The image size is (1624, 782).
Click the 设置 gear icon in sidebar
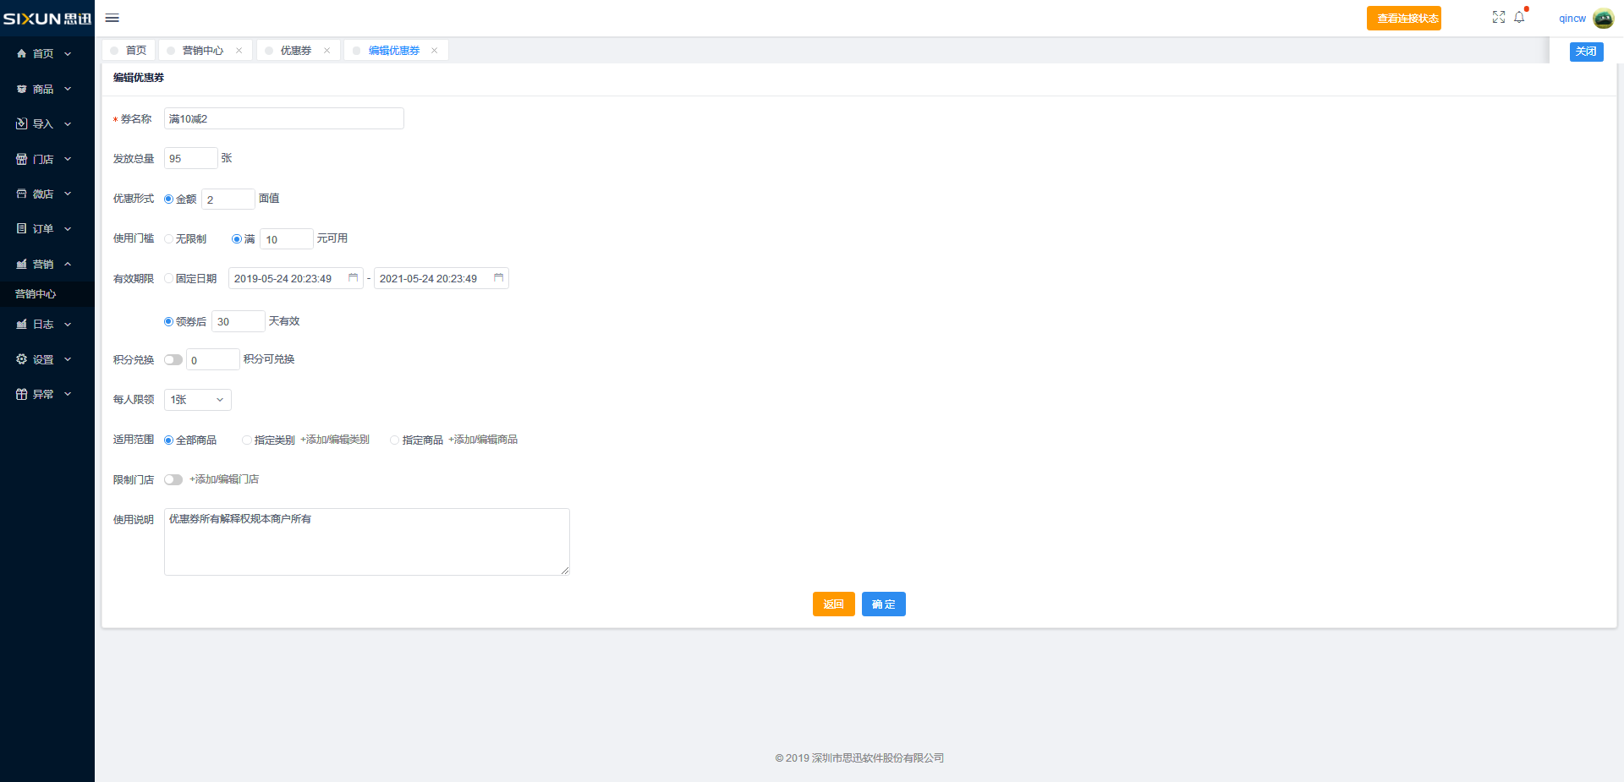22,359
